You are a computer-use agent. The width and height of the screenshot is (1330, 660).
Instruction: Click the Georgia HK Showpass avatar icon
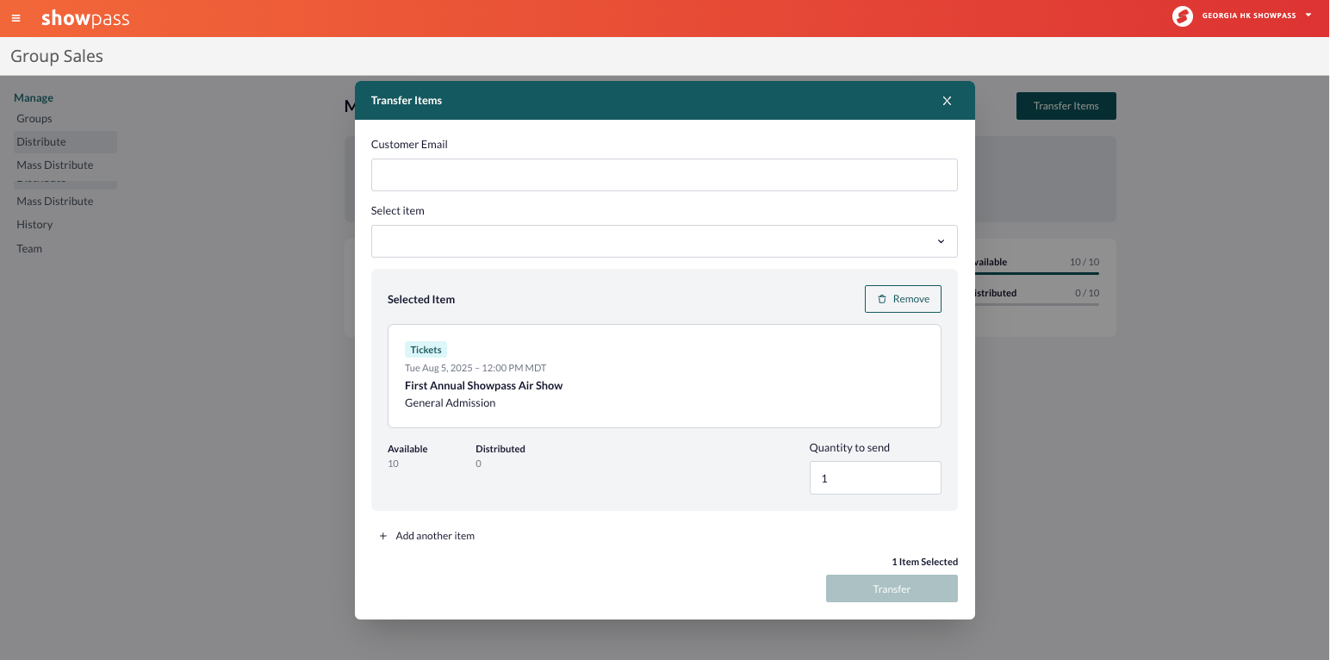1183,16
